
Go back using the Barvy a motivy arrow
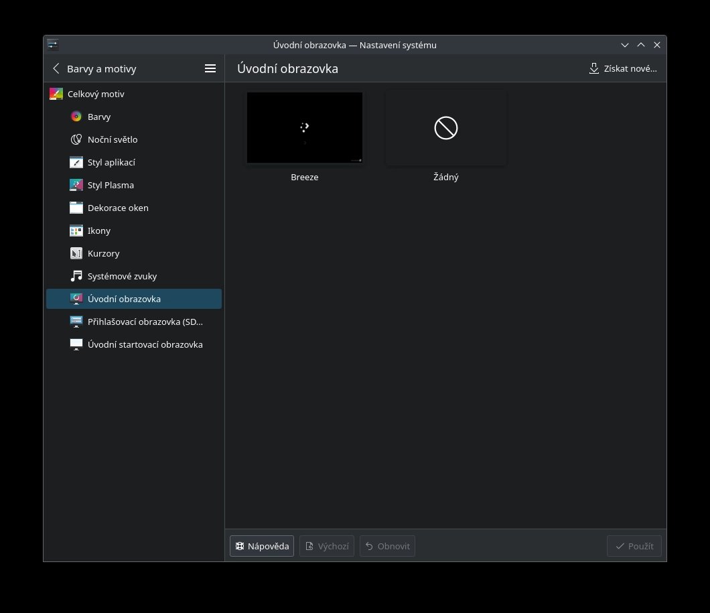(x=56, y=68)
